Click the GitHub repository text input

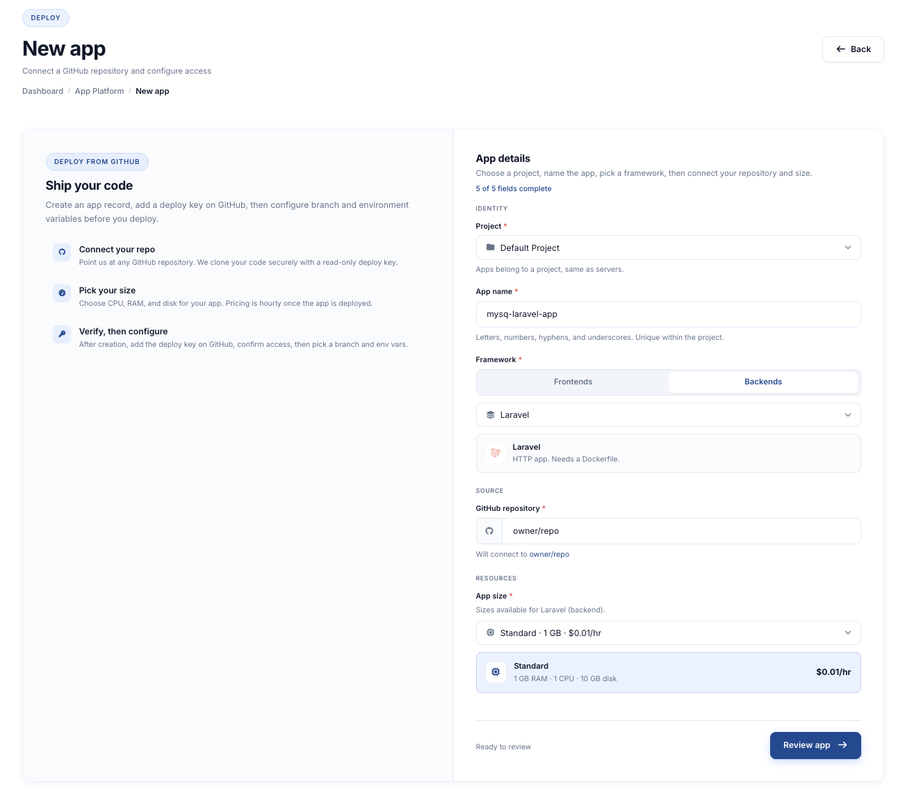point(681,531)
